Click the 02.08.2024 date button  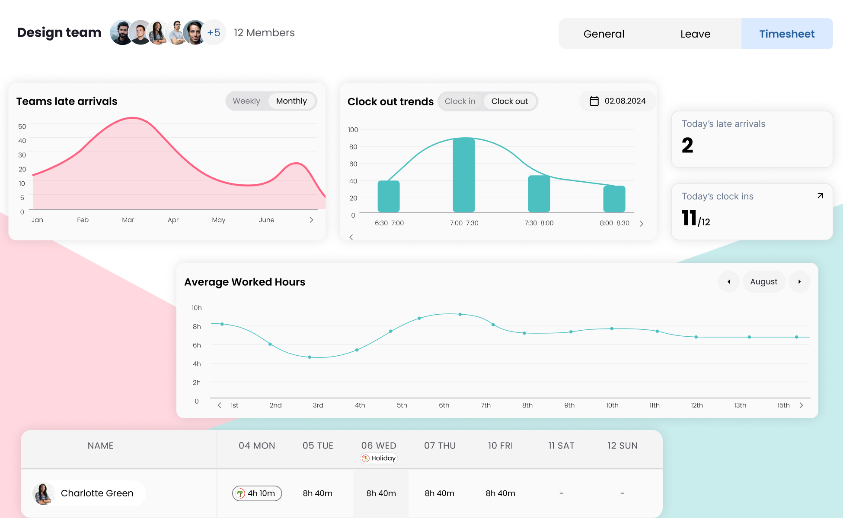point(625,101)
